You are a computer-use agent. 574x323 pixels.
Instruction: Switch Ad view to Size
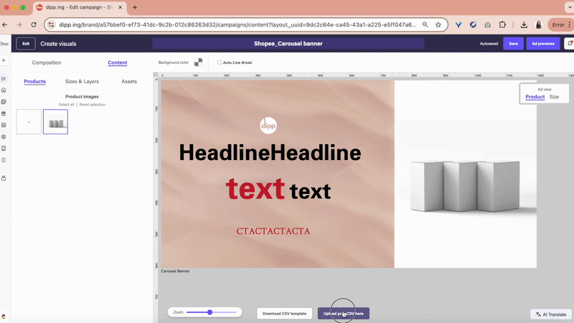tap(554, 96)
